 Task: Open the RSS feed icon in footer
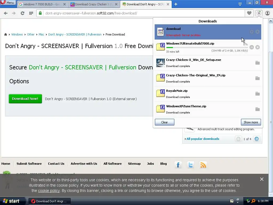203,165
